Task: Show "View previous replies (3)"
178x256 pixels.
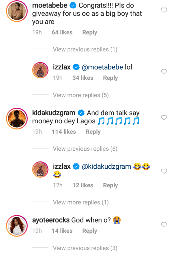Action: (x=85, y=248)
